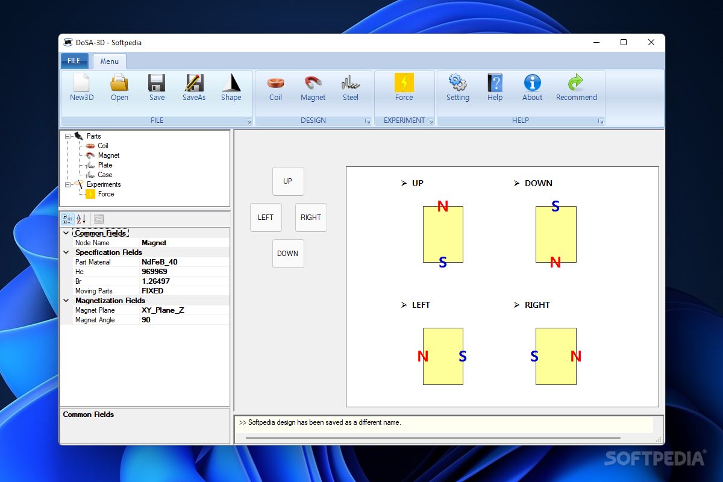Add a Magnet from Design group

(313, 83)
